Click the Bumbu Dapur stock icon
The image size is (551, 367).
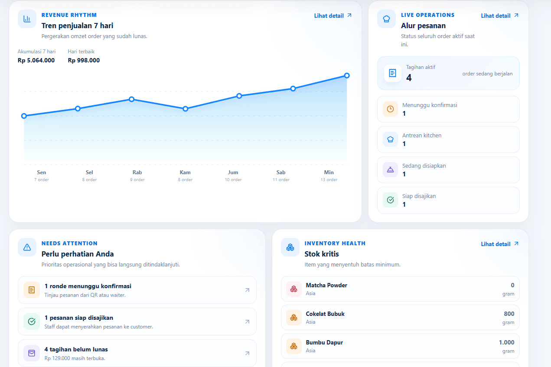(x=294, y=346)
